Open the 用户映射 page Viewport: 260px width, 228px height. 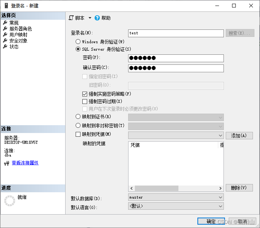pos(18,35)
